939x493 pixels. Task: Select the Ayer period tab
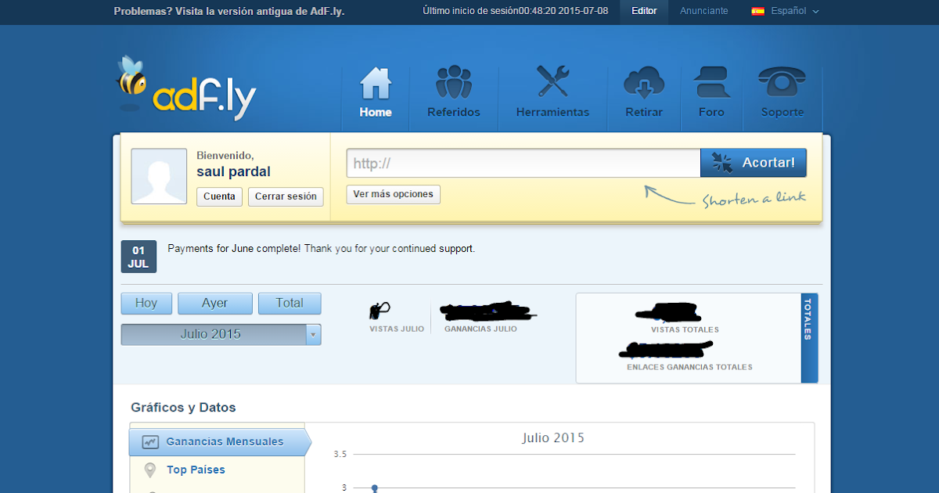tap(214, 304)
